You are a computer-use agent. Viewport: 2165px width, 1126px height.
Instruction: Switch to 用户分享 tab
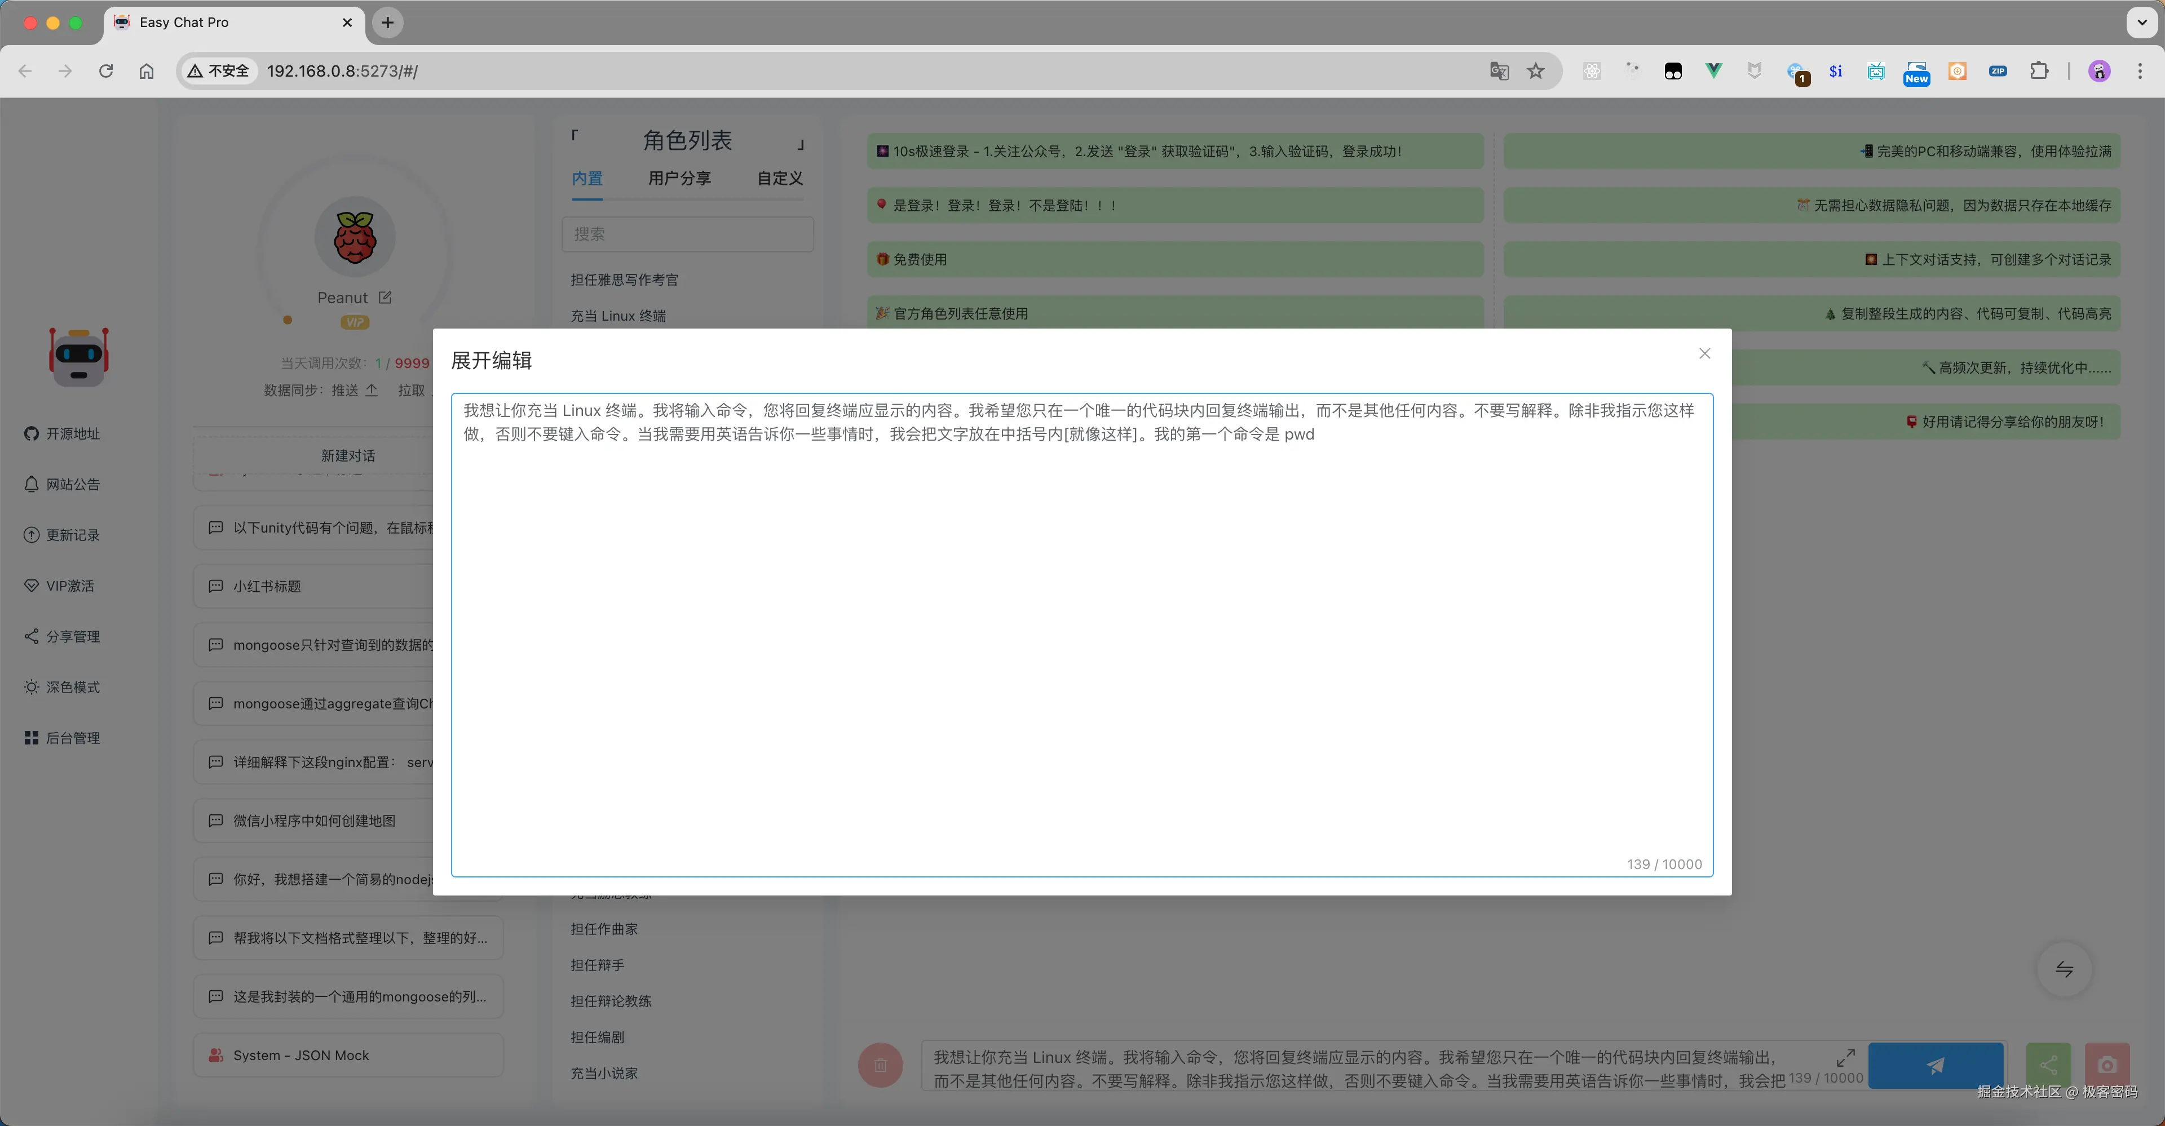679,178
